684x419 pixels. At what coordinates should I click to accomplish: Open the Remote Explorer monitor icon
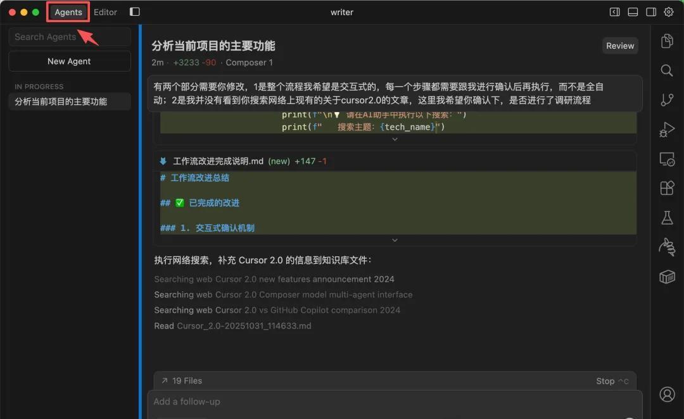point(667,159)
